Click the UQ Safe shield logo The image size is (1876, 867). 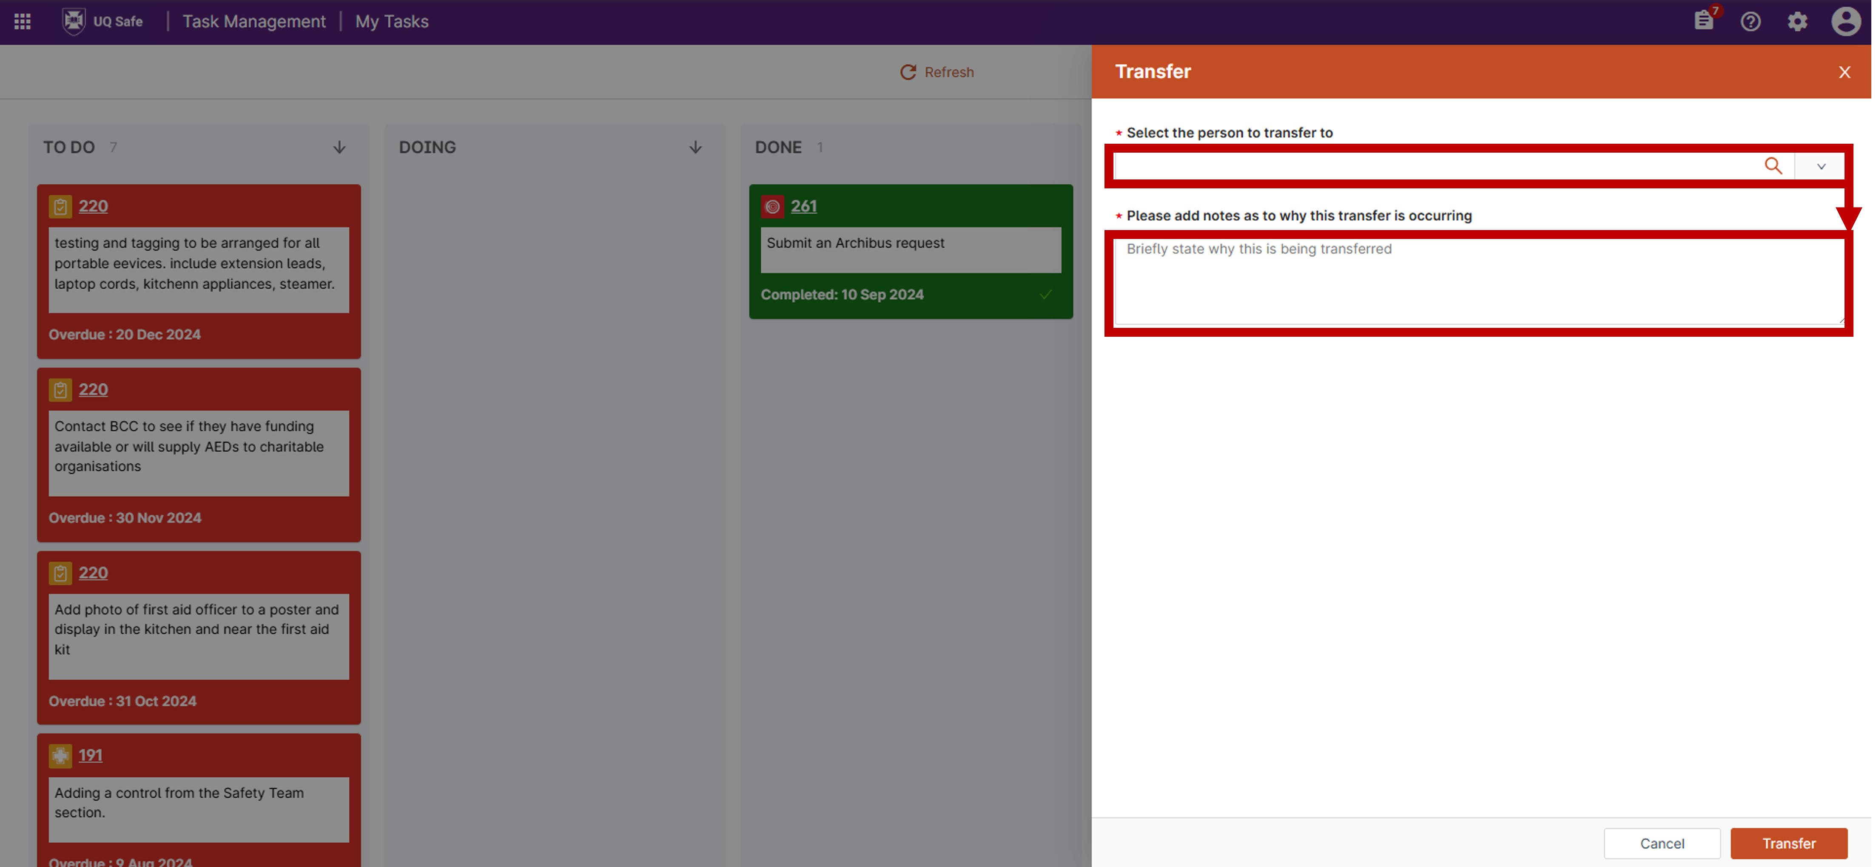74,21
